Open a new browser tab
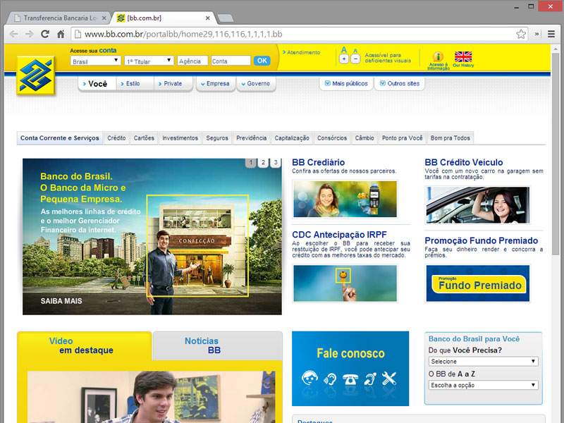Screen dimensions: 564x423 click(226, 18)
